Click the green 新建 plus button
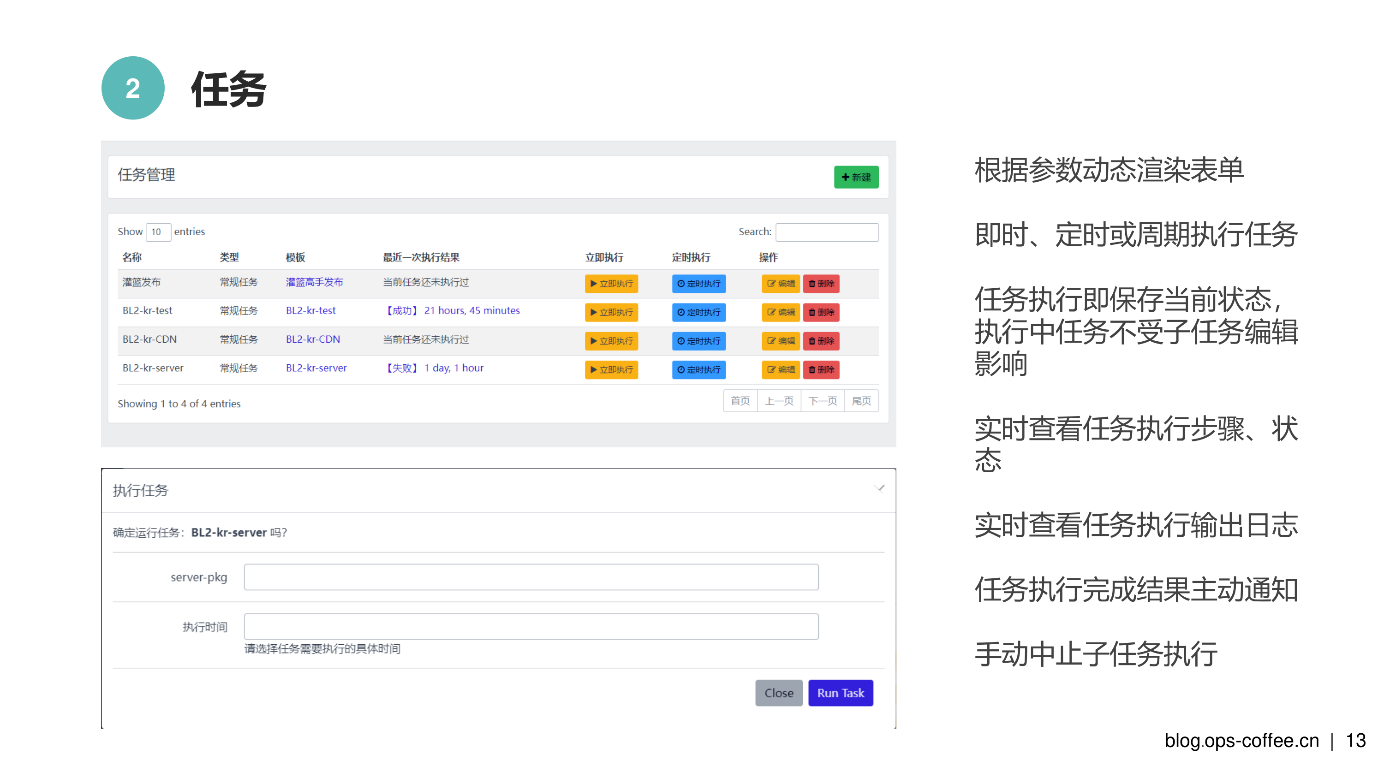The height and width of the screenshot is (778, 1384). click(x=856, y=177)
